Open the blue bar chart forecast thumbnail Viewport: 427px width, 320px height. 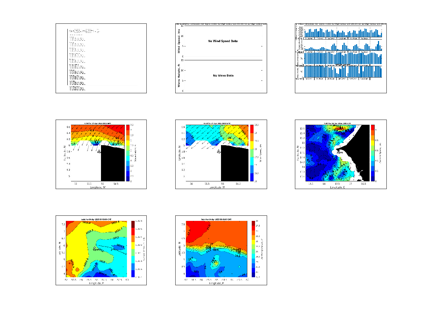(x=341, y=58)
